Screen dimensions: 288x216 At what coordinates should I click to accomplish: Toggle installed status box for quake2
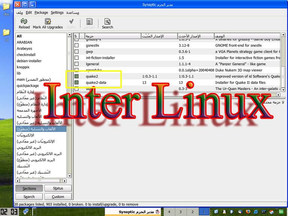pyautogui.click(x=76, y=76)
